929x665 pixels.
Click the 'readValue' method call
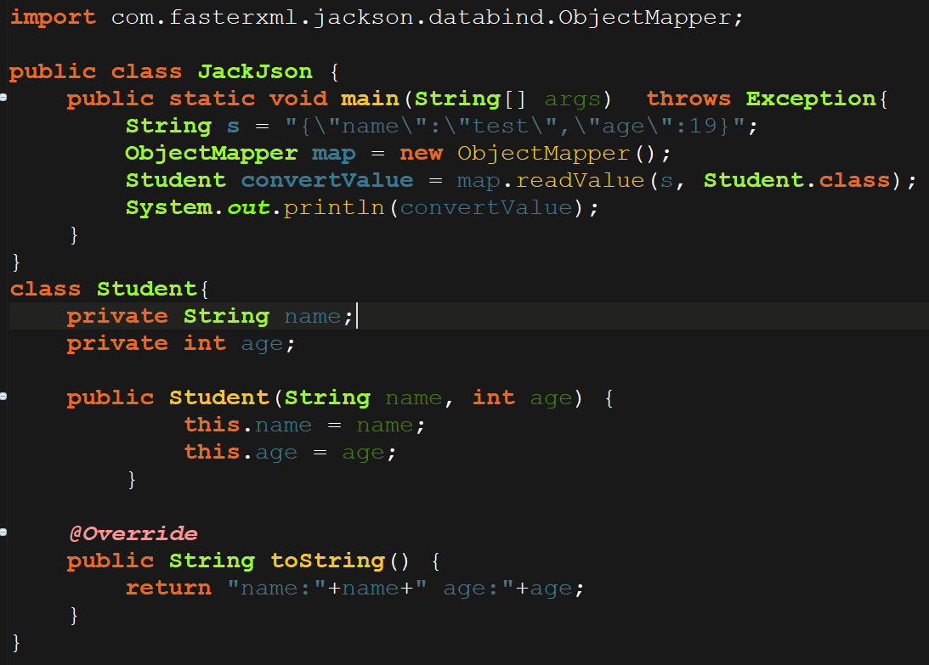tap(580, 180)
